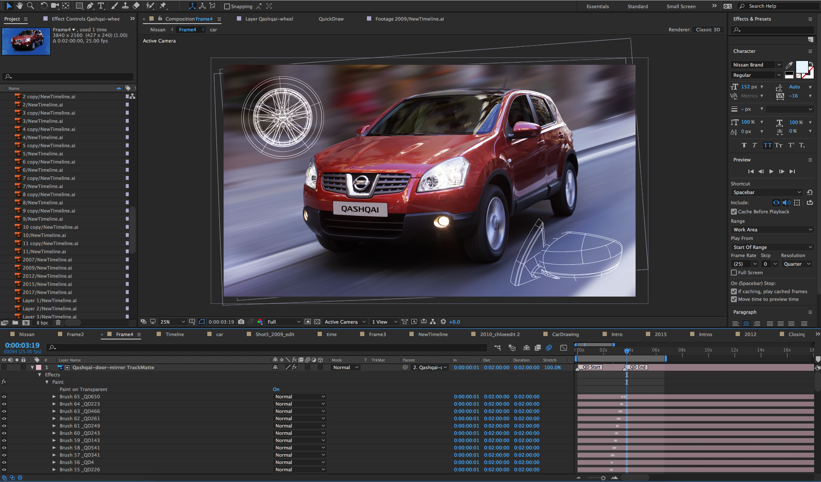
Task: Open the 25% magnification dropdown
Action: 172,321
